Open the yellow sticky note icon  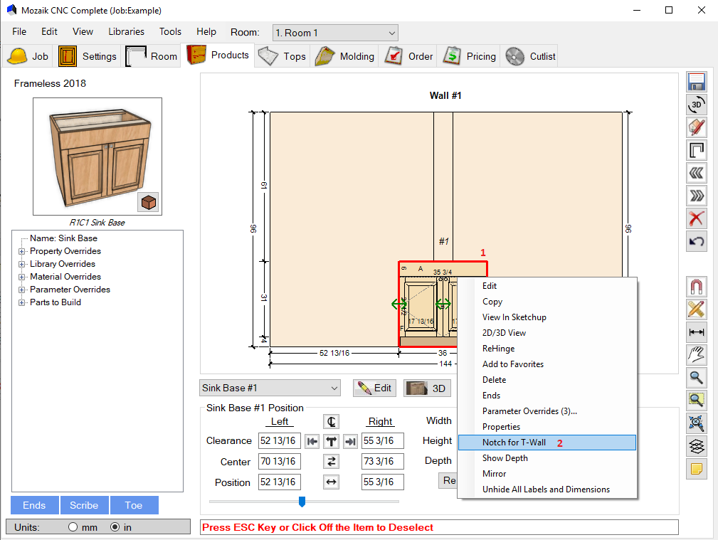[697, 469]
